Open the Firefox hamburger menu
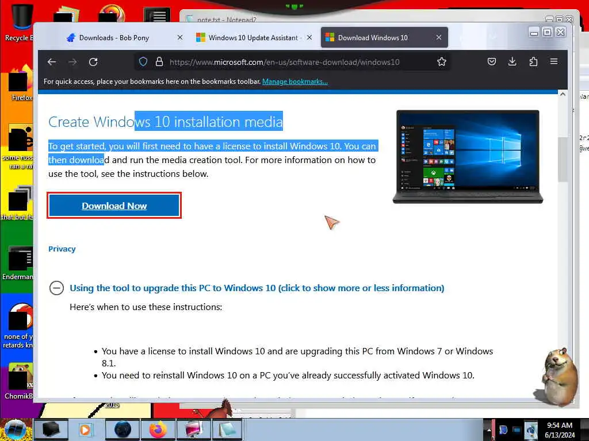The height and width of the screenshot is (441, 589). 554,61
